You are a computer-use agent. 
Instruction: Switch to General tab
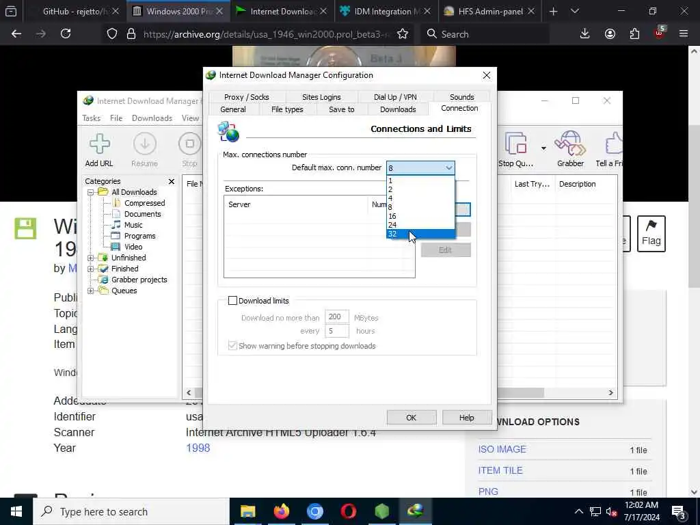coord(232,109)
